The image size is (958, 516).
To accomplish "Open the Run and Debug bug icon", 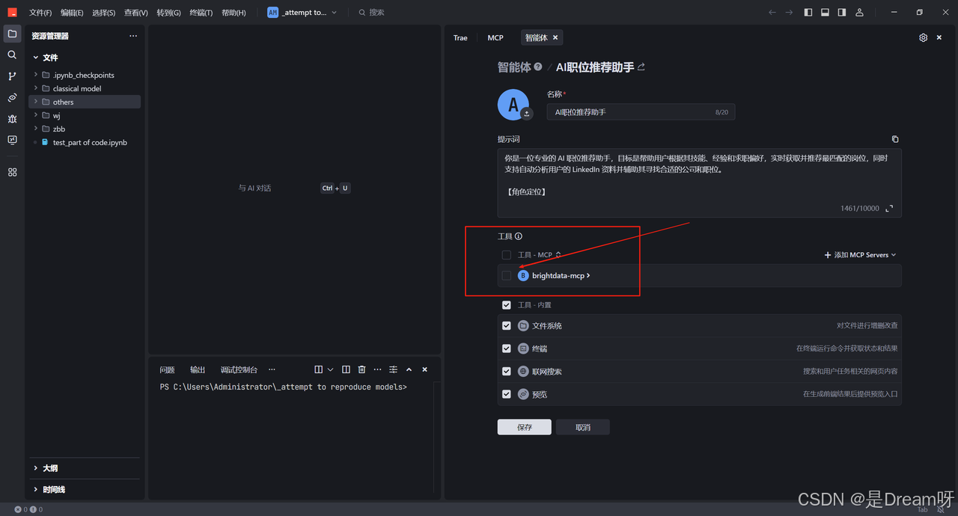I will (x=12, y=119).
